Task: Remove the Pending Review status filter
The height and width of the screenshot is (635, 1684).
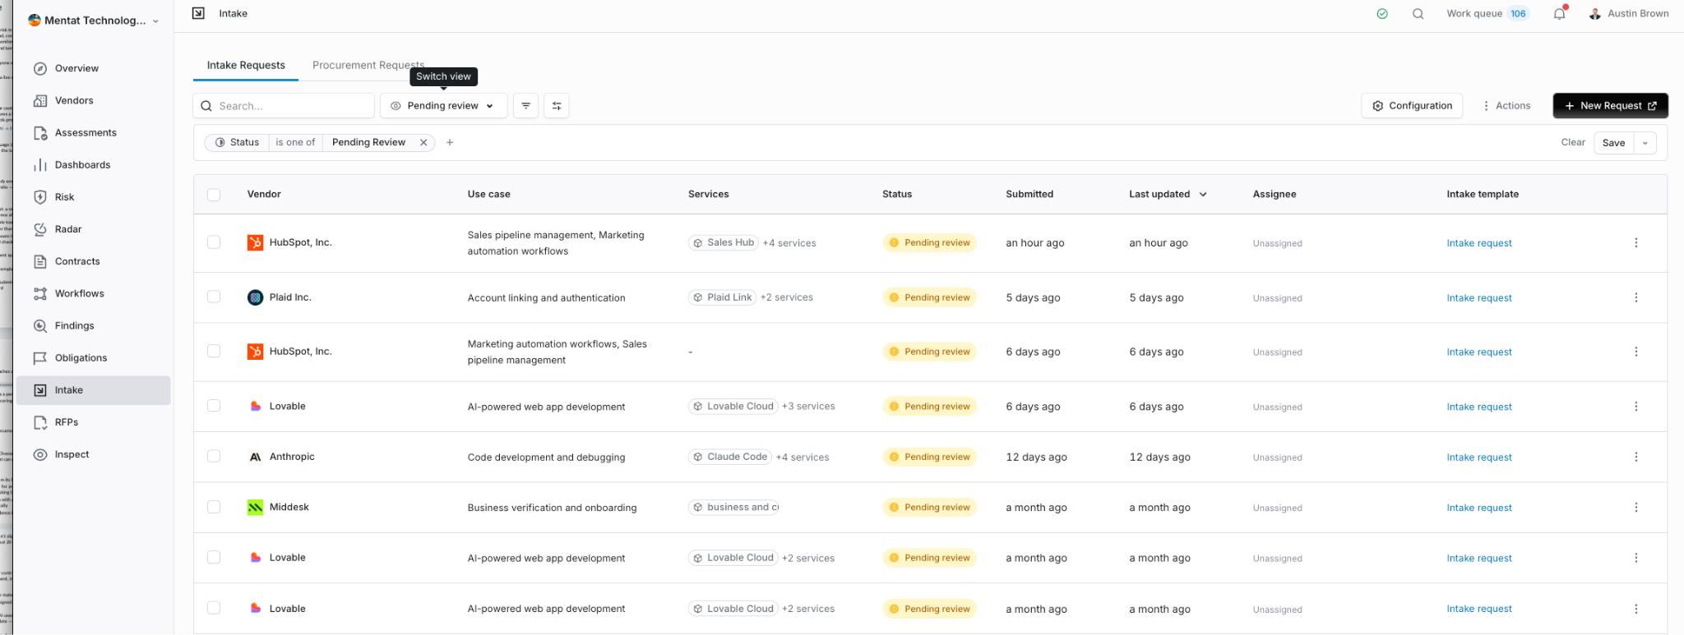Action: coord(423,142)
